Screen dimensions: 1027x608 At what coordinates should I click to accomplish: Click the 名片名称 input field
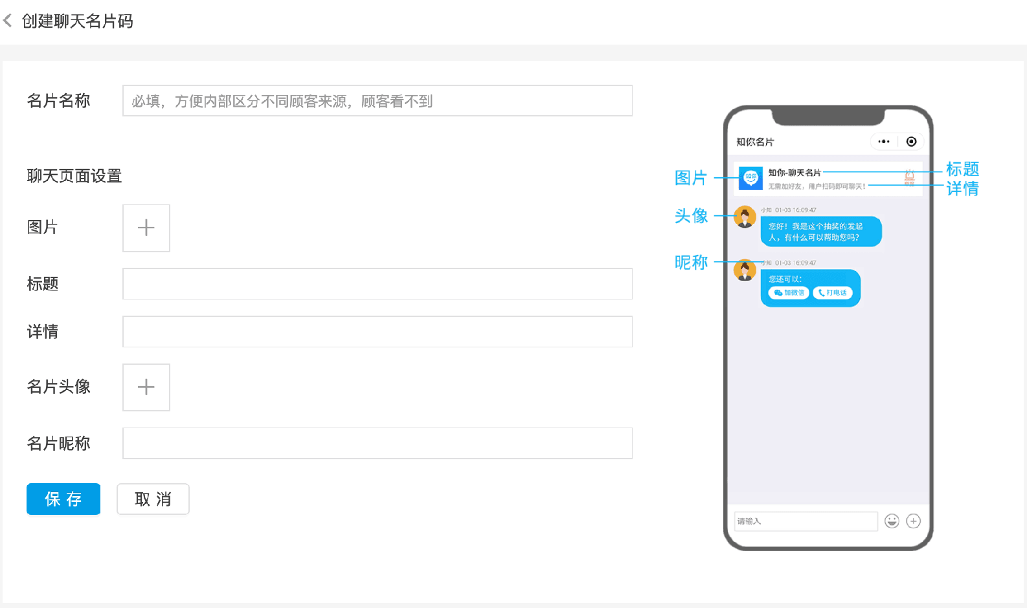click(378, 101)
